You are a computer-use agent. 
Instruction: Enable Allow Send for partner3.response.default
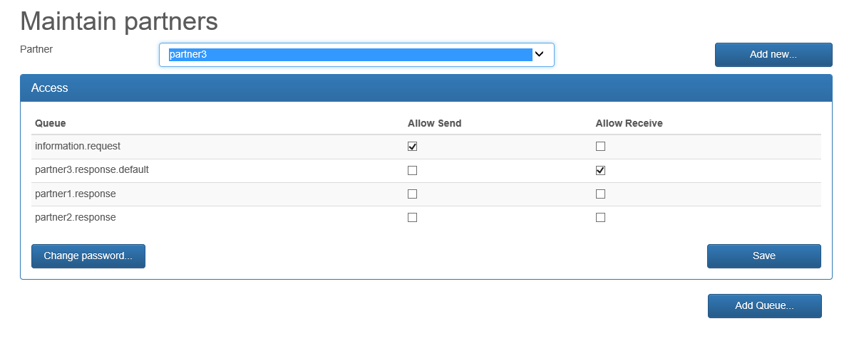[x=412, y=171]
